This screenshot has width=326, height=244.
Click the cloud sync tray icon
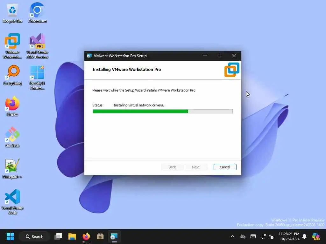coord(243,236)
